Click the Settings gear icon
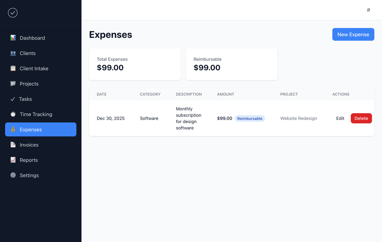The image size is (382, 242). pos(13,175)
